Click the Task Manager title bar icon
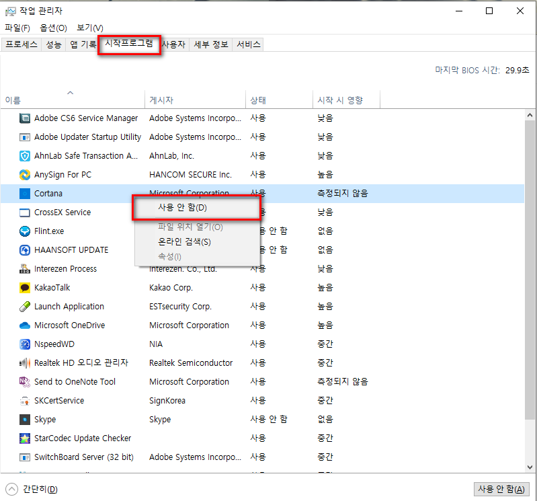The width and height of the screenshot is (537, 501). point(11,11)
